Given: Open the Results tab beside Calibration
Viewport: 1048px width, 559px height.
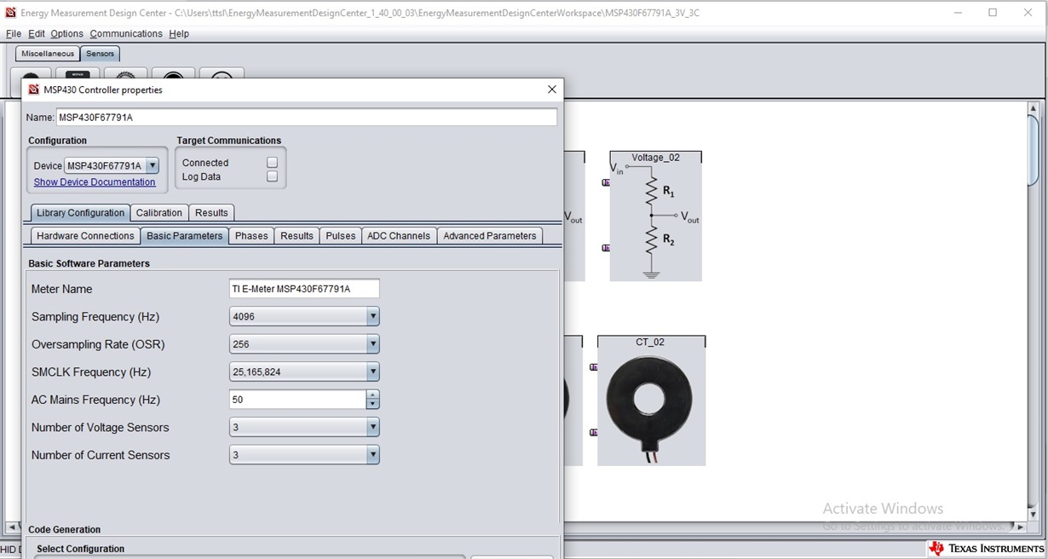Looking at the screenshot, I should [x=211, y=213].
